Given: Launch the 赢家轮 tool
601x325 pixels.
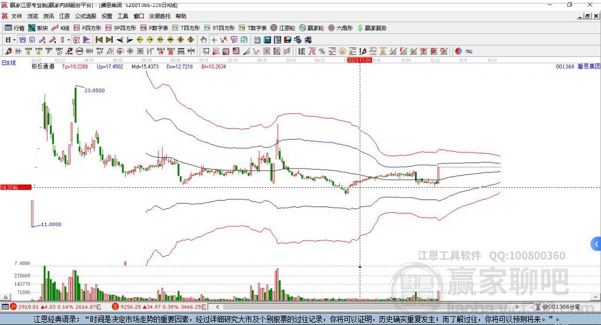Looking at the screenshot, I should (311, 28).
